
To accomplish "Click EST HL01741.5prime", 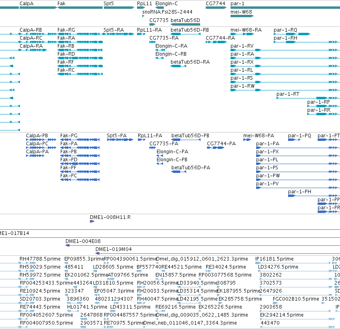I will click(x=87, y=307).
